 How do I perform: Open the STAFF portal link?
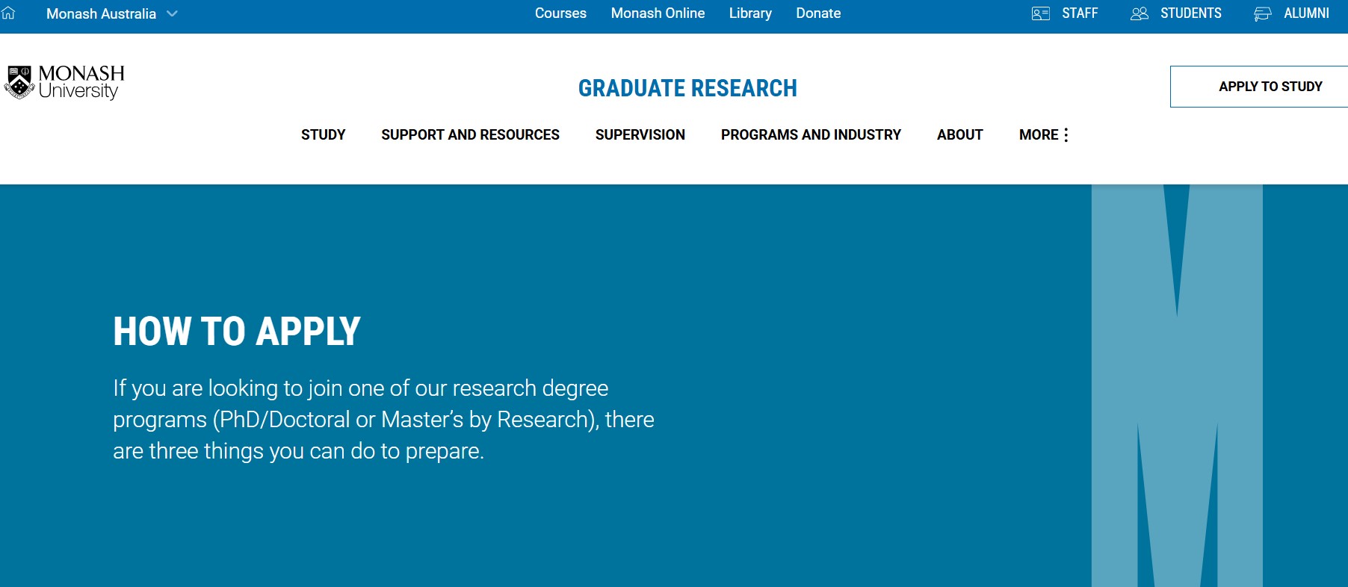(x=1080, y=13)
